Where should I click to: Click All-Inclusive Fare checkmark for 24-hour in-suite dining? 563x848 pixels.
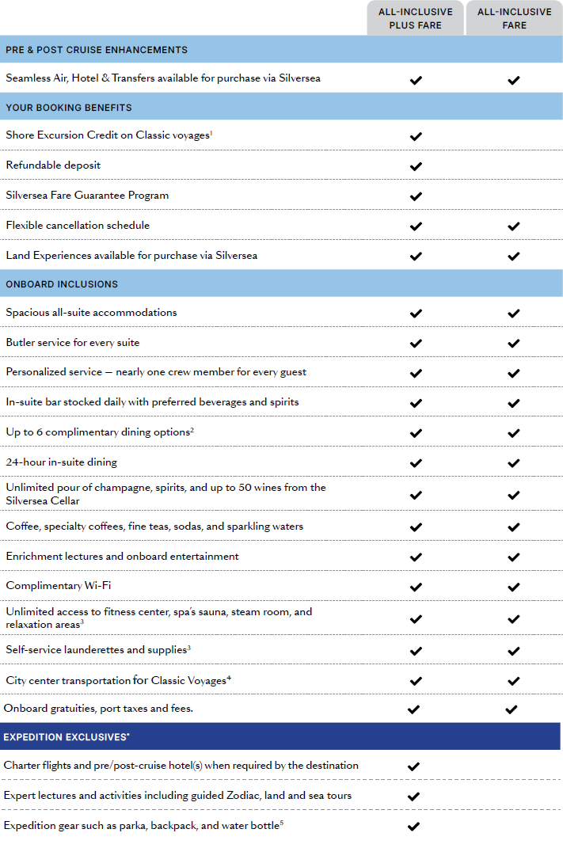[514, 463]
